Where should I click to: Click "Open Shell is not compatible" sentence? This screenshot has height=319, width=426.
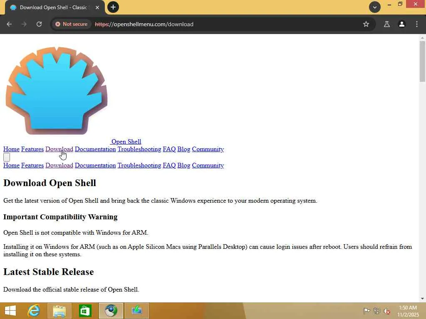pyautogui.click(x=76, y=233)
